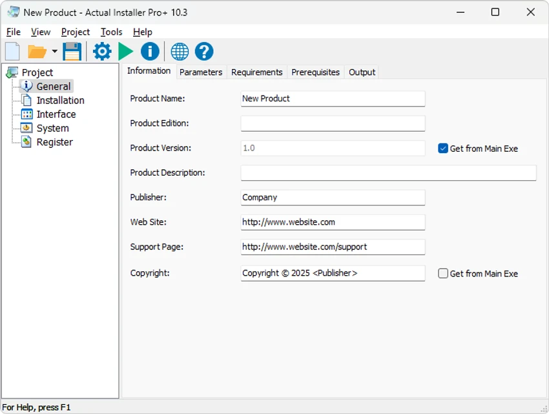Click the blue information icon in toolbar

tap(150, 52)
